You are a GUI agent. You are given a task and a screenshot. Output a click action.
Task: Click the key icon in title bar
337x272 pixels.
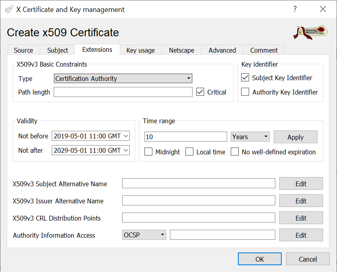[9, 10]
